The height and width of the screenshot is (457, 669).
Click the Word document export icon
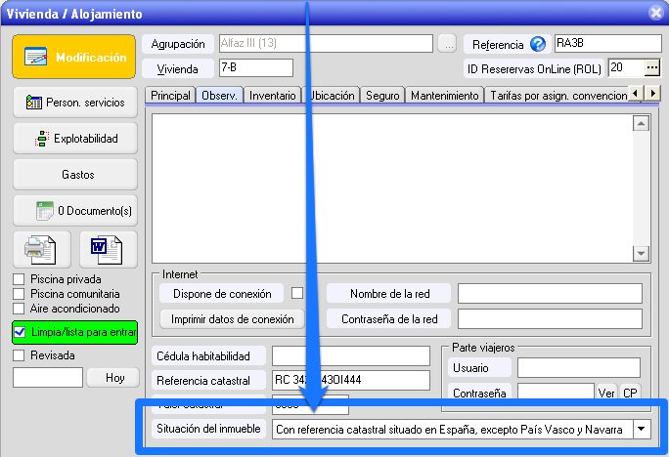[x=108, y=249]
